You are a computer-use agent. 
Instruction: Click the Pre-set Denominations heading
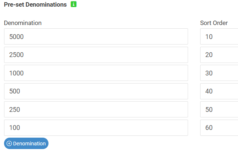pyautogui.click(x=35, y=5)
